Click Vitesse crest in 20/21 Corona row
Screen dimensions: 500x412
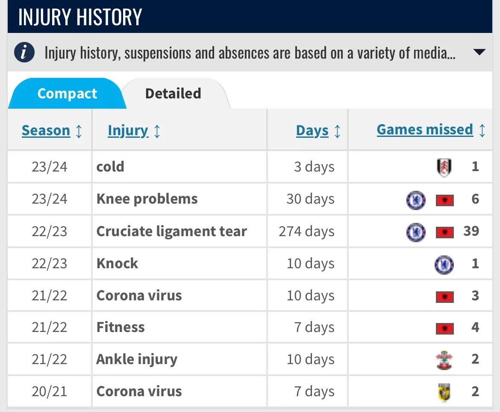click(x=444, y=392)
